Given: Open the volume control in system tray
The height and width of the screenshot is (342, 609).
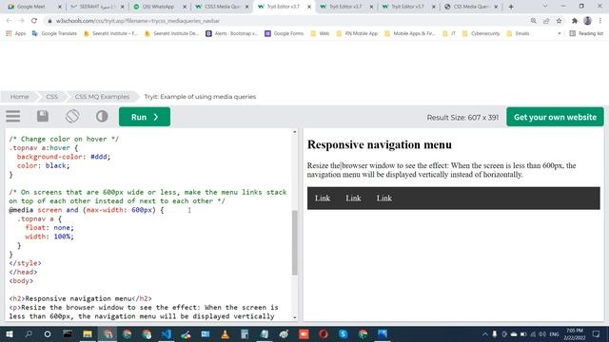Looking at the screenshot, I should 542,333.
